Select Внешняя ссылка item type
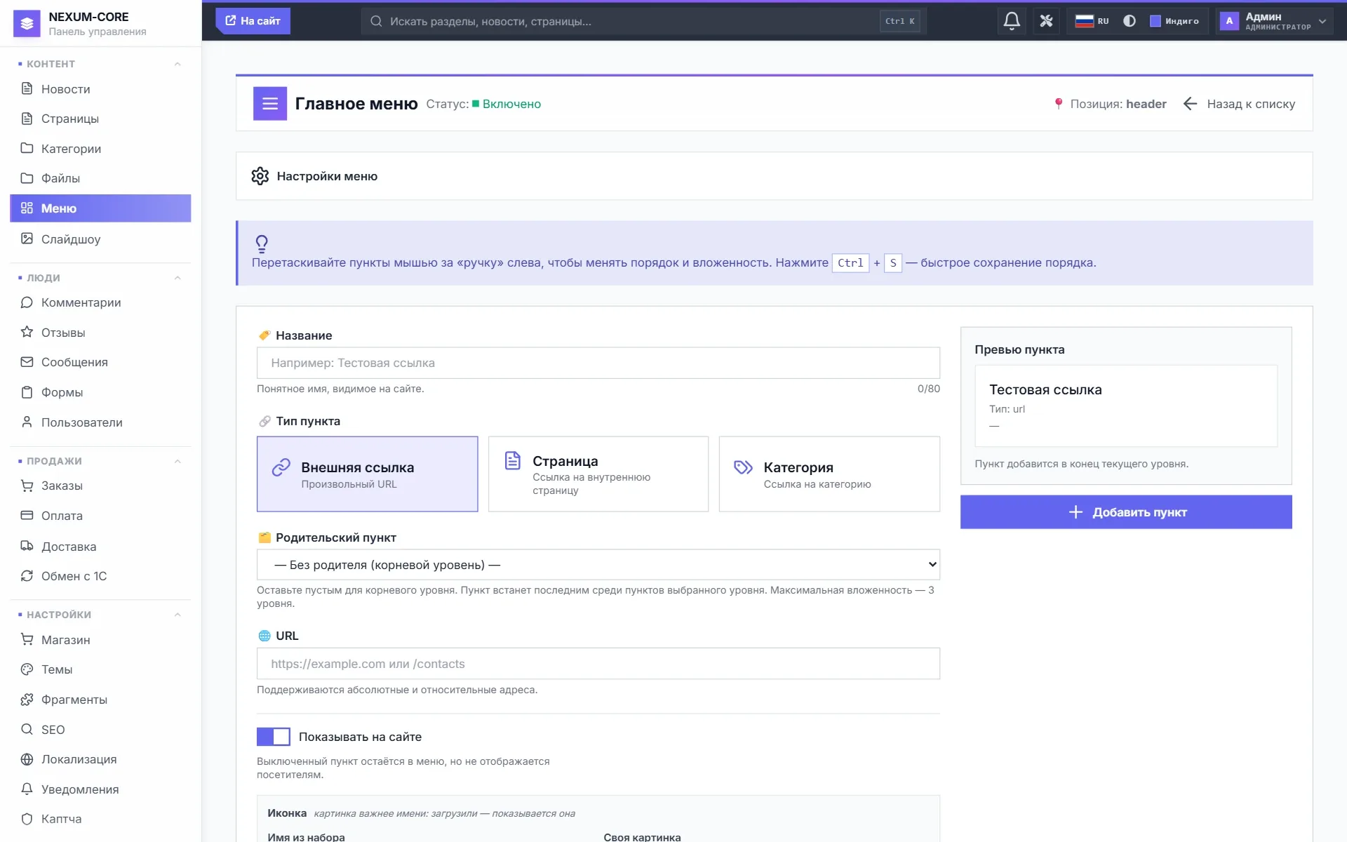The image size is (1347, 842). click(367, 474)
